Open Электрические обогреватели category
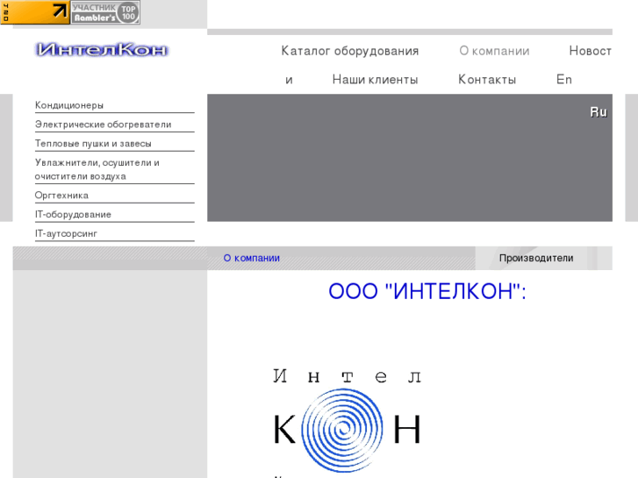This screenshot has height=478, width=638. tap(103, 125)
